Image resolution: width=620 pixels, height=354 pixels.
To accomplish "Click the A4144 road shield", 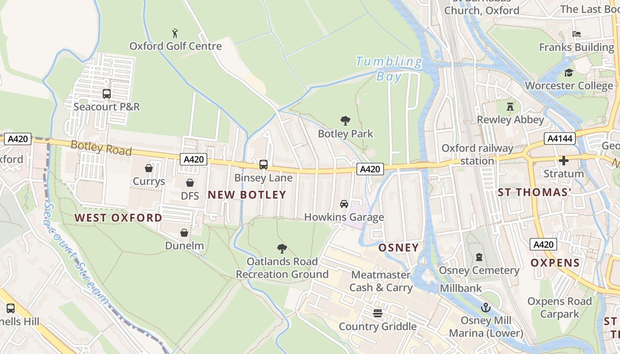I will 560,139.
